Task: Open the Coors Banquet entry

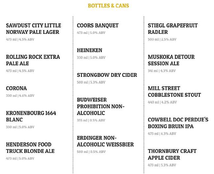Action: click(97, 25)
